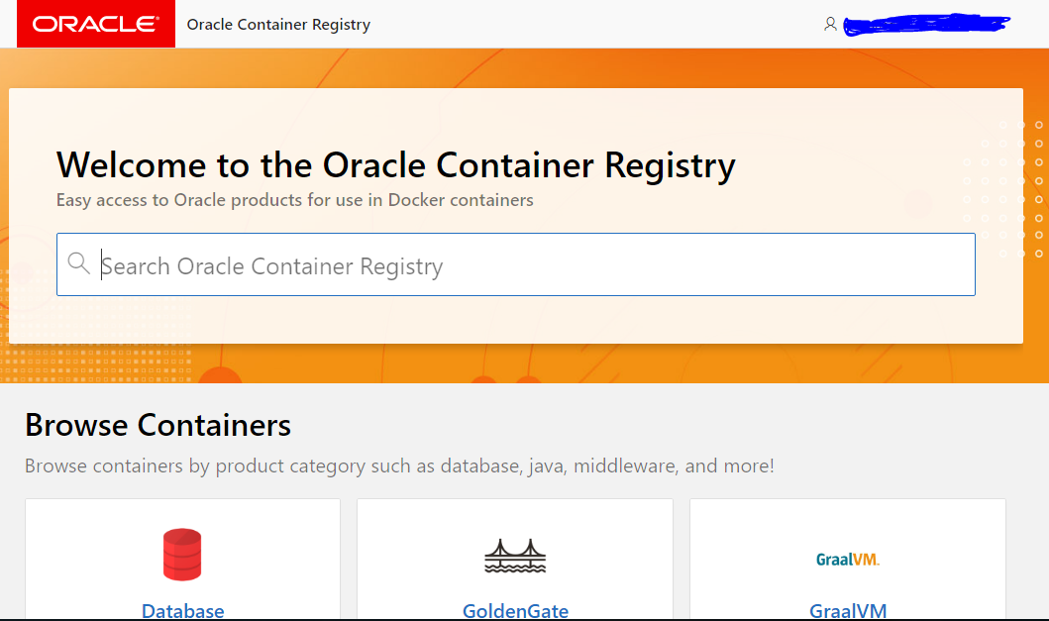Open the GraalVM category link
The image size is (1049, 621).
[x=847, y=610]
